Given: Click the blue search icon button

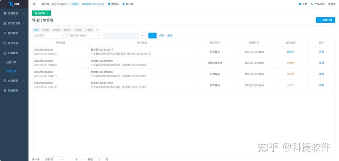Looking at the screenshot, I should click(153, 36).
